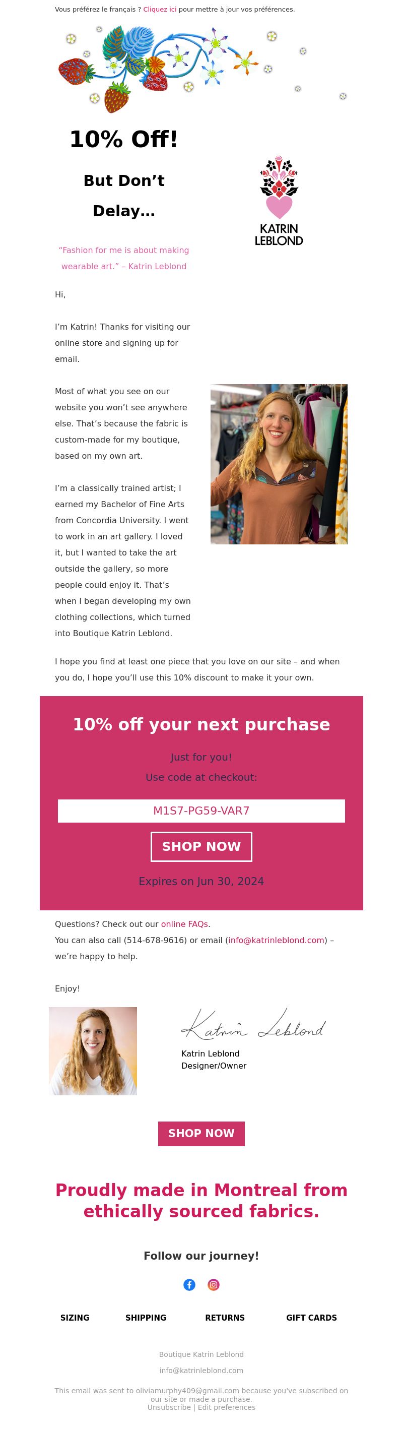Open the Facebook icon link
The height and width of the screenshot is (1429, 403).
(189, 1285)
